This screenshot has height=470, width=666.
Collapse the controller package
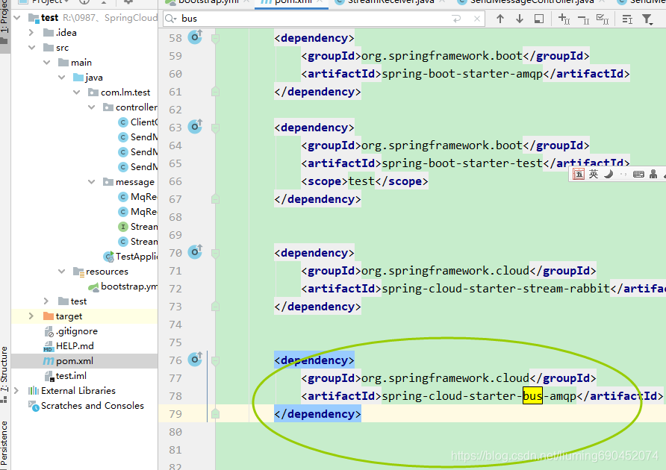click(90, 107)
